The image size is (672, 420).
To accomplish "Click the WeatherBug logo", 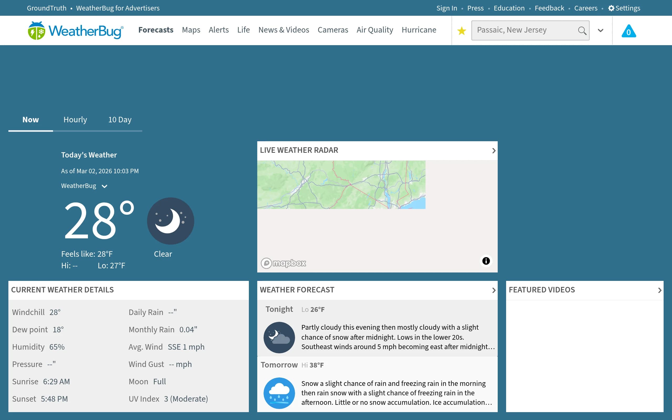I will pos(76,30).
